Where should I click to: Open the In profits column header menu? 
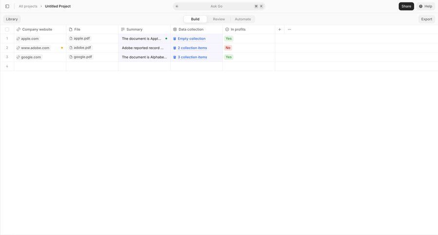point(238,30)
